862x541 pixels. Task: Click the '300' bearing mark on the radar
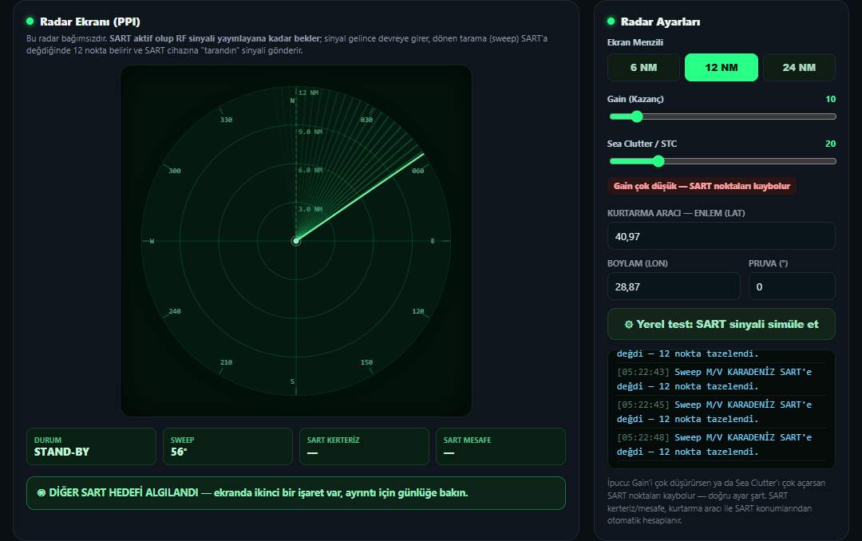pos(175,171)
